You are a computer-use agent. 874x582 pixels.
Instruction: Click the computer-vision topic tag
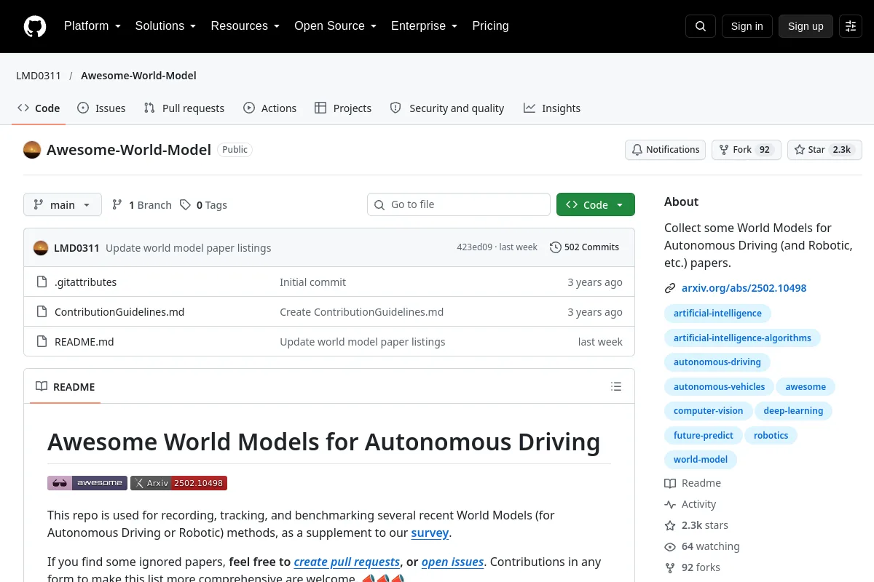tap(708, 411)
